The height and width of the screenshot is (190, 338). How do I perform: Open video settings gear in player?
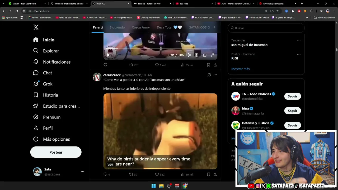click(x=196, y=55)
